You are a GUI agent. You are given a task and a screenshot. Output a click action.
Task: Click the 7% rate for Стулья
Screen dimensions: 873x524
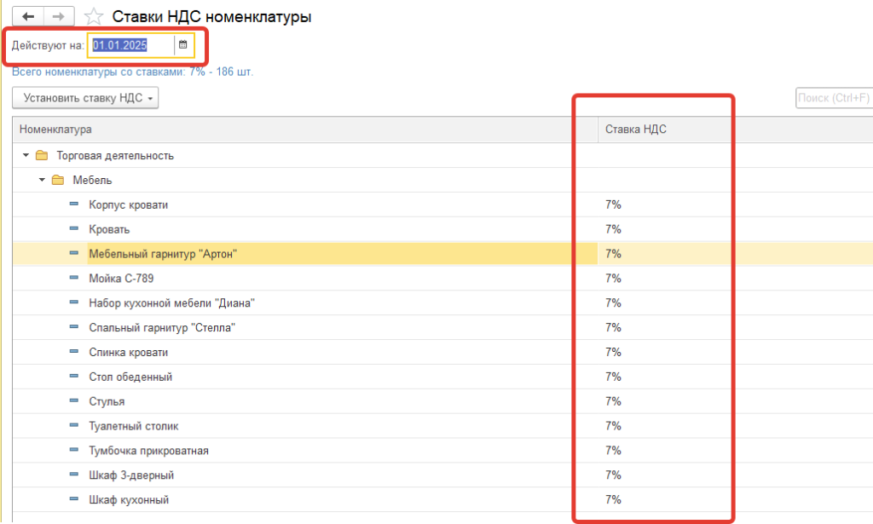[612, 401]
